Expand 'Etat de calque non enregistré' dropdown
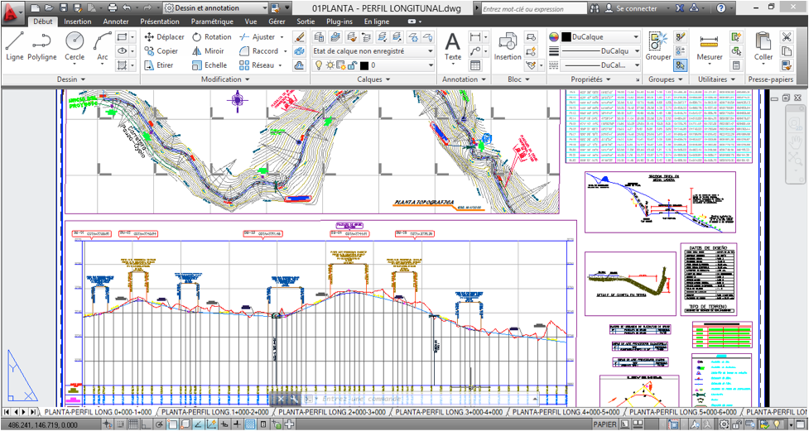The width and height of the screenshot is (809, 431). coord(430,50)
